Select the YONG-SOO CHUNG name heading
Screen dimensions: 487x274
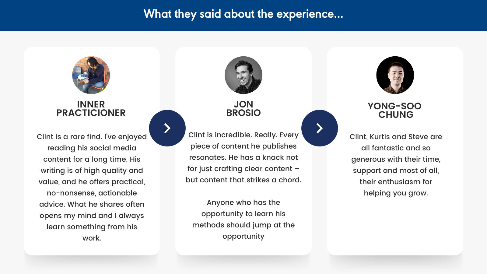click(x=395, y=111)
